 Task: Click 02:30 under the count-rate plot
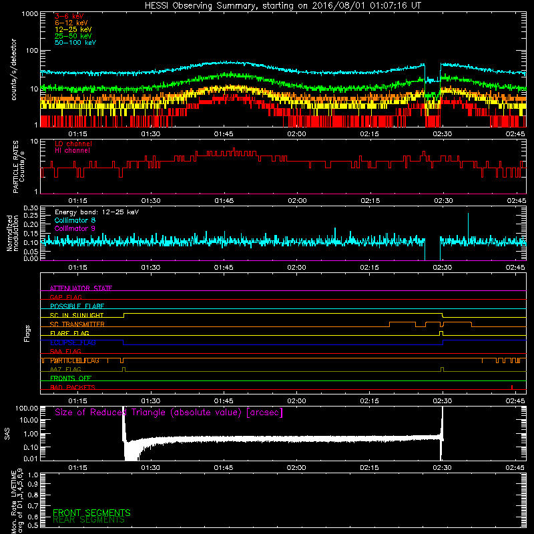pyautogui.click(x=443, y=134)
